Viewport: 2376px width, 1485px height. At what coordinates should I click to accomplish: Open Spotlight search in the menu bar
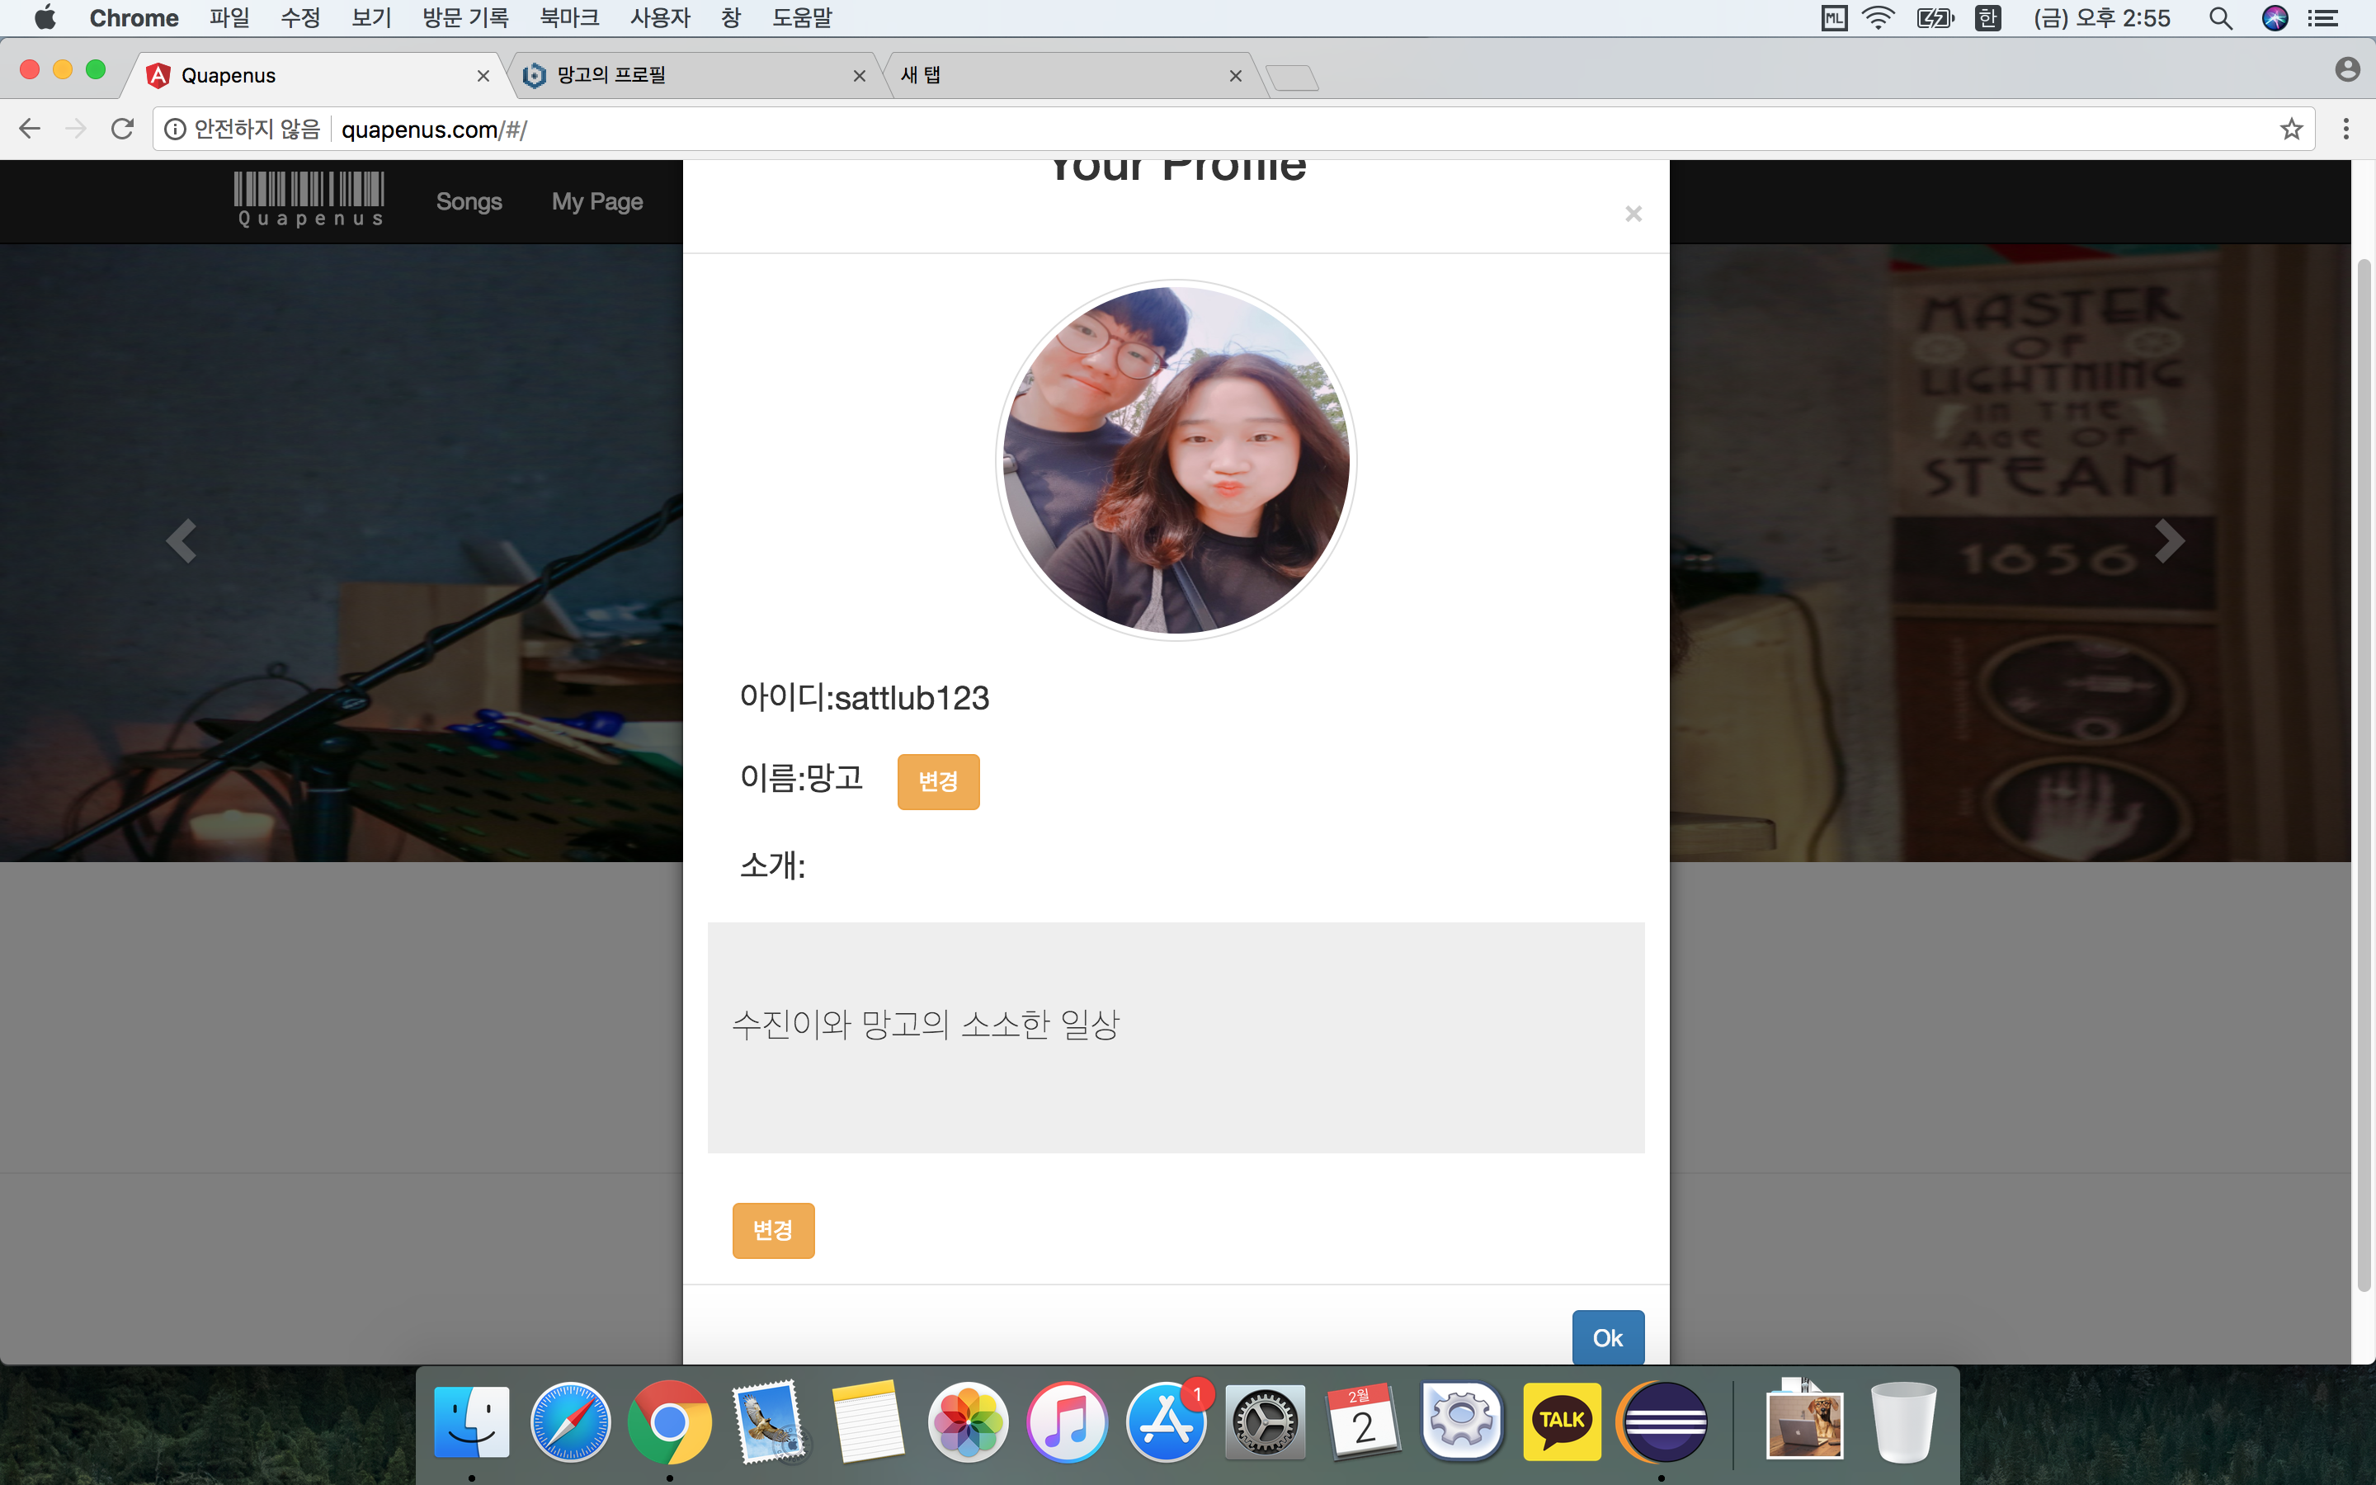click(2220, 17)
